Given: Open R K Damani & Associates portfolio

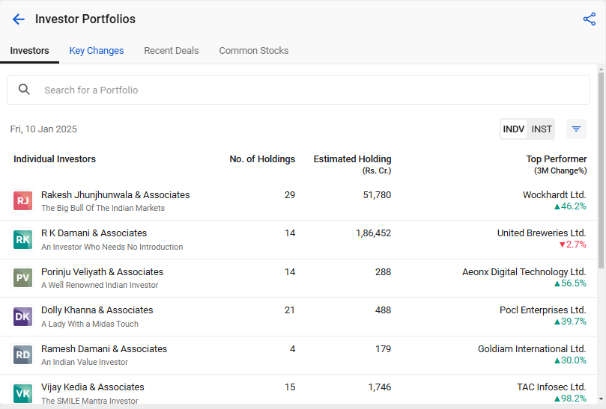Looking at the screenshot, I should coord(94,233).
